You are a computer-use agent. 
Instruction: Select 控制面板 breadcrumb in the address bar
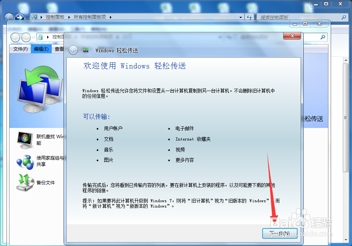55,17
